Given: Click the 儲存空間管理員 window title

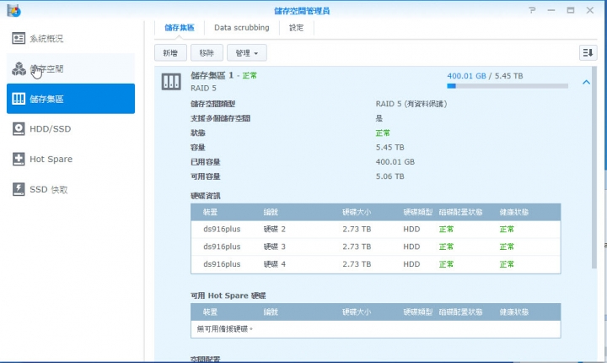Looking at the screenshot, I should [x=302, y=11].
